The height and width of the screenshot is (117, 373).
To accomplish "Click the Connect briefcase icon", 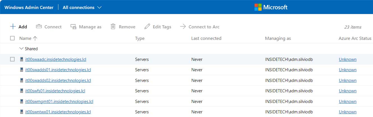I will (x=39, y=26).
